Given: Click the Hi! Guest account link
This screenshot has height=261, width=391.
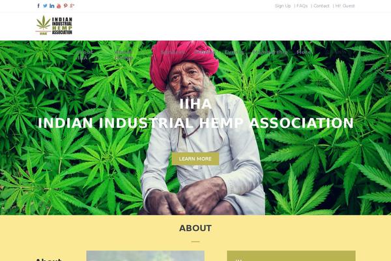Looking at the screenshot, I should 345,6.
